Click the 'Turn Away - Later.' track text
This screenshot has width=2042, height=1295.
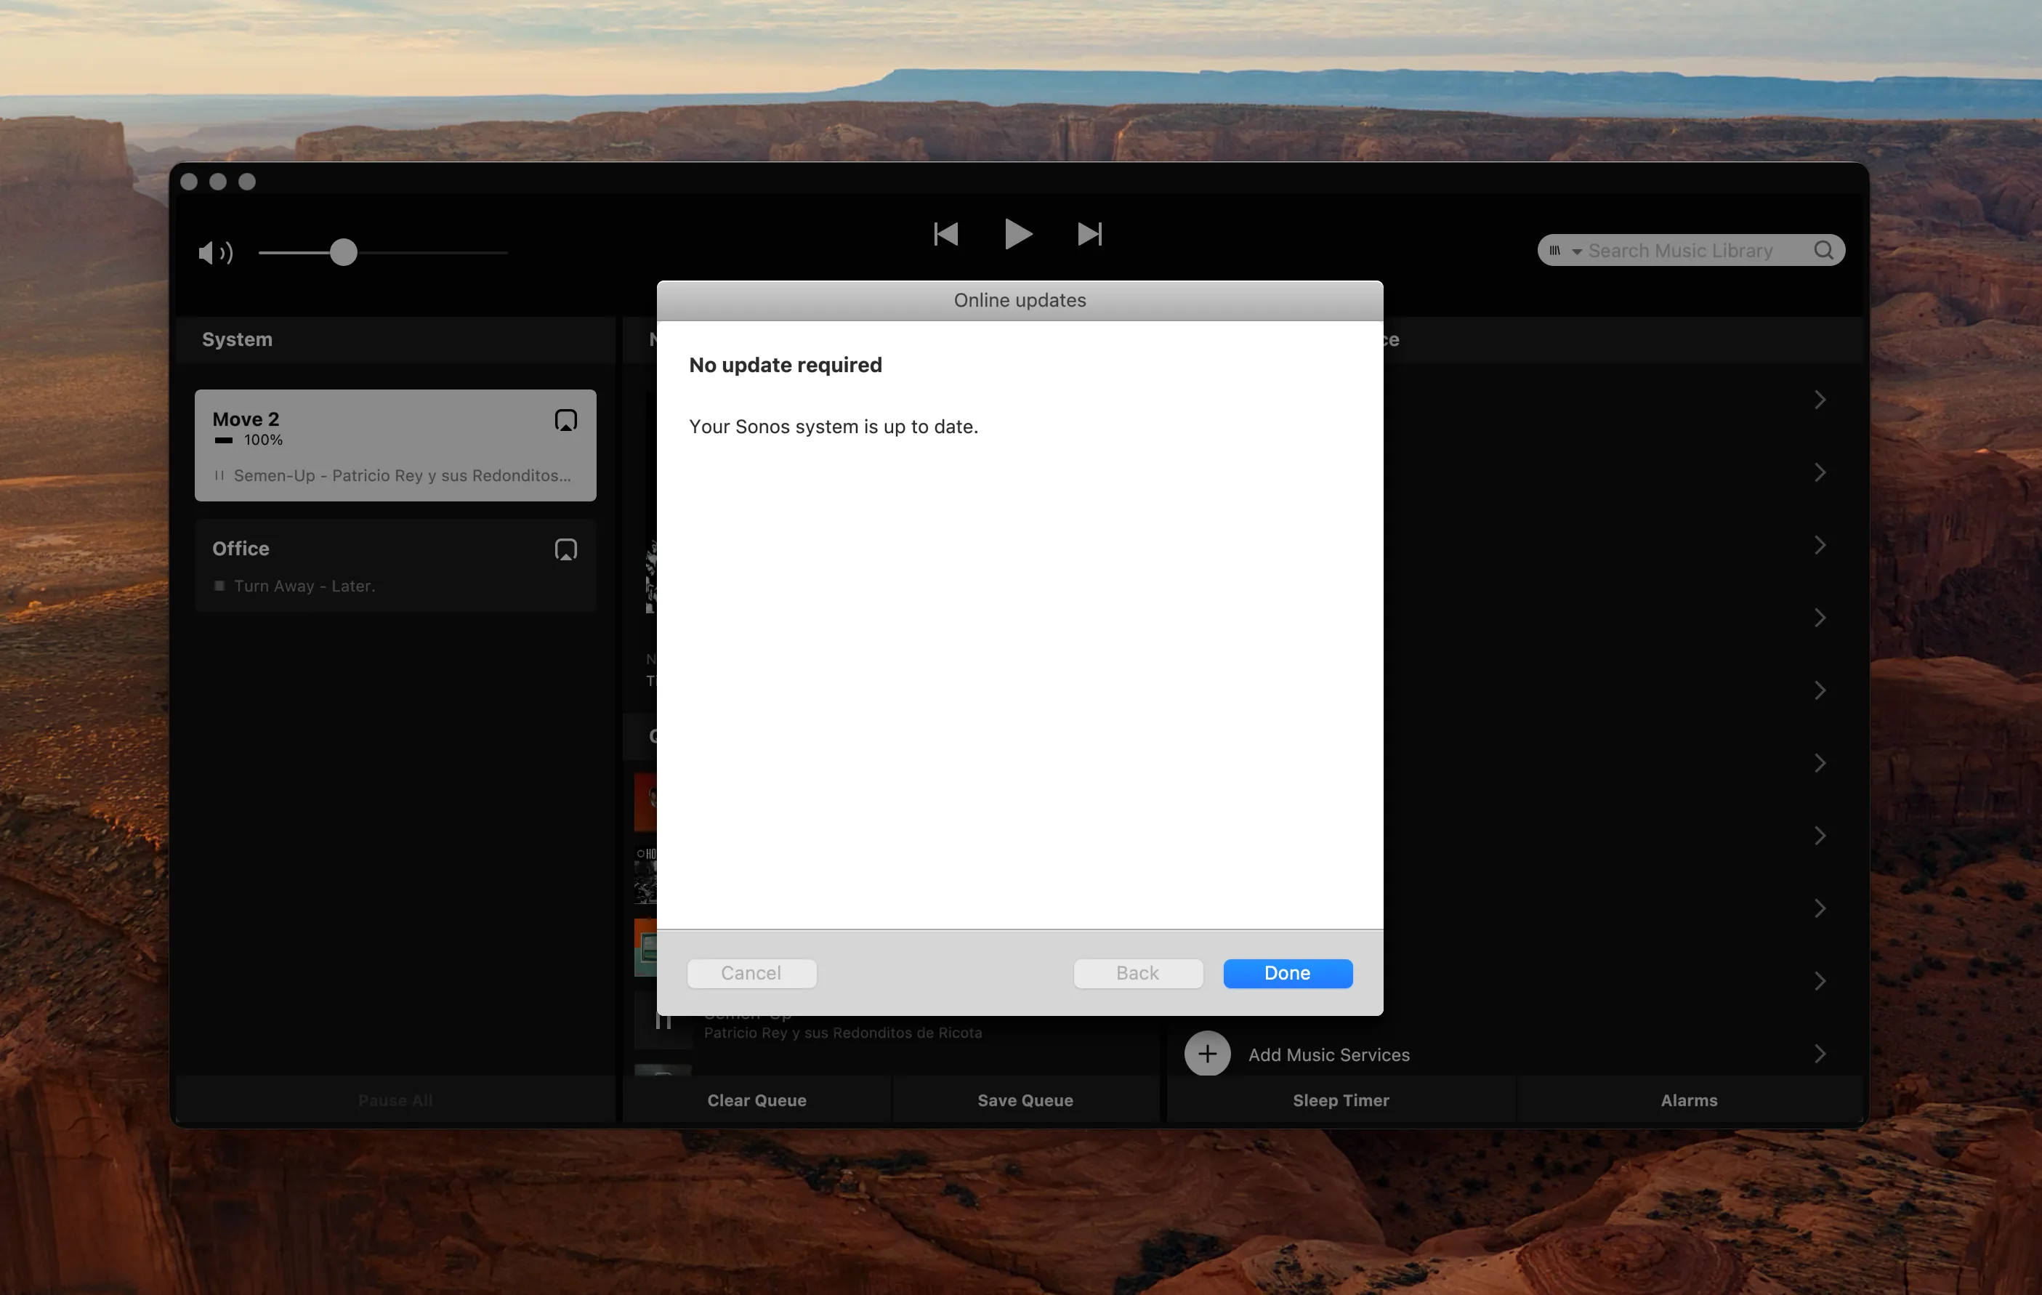tap(304, 586)
